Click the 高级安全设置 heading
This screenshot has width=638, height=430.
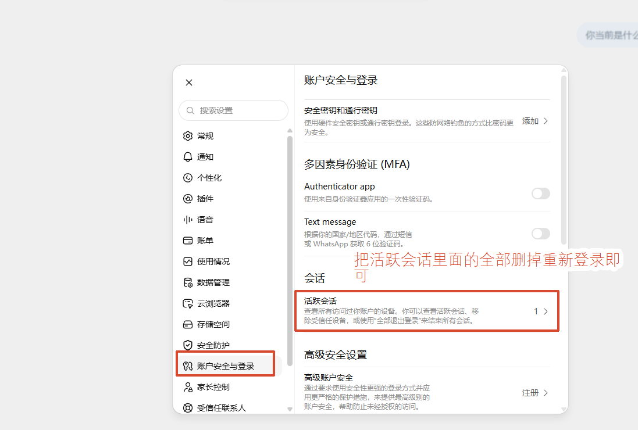(x=335, y=355)
